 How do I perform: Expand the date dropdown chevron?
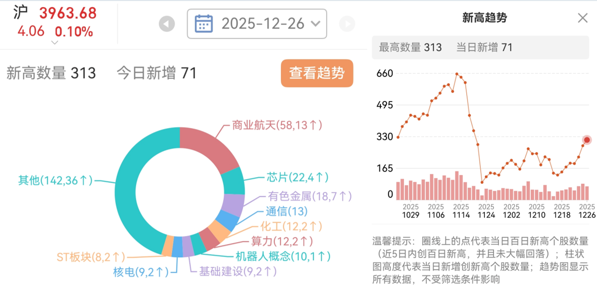click(316, 23)
